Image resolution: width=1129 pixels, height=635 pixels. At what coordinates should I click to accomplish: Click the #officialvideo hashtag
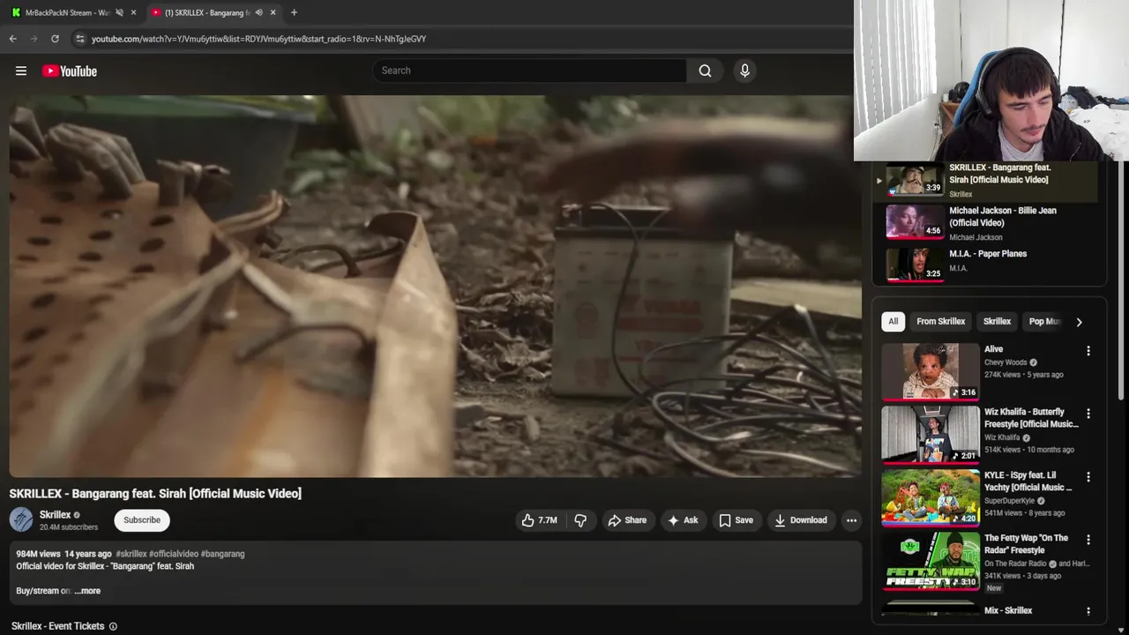(174, 554)
